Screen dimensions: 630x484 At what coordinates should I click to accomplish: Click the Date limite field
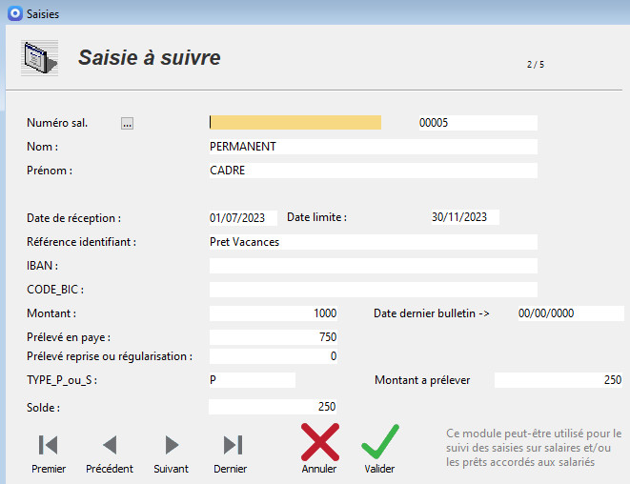point(463,217)
